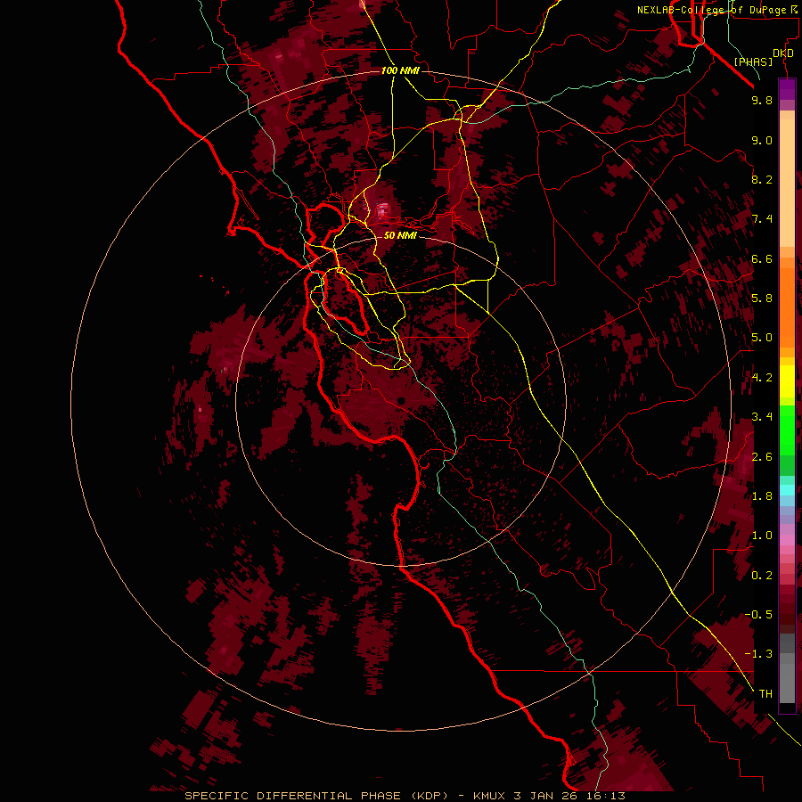
Task: Click the TH threshold label
Action: (765, 694)
